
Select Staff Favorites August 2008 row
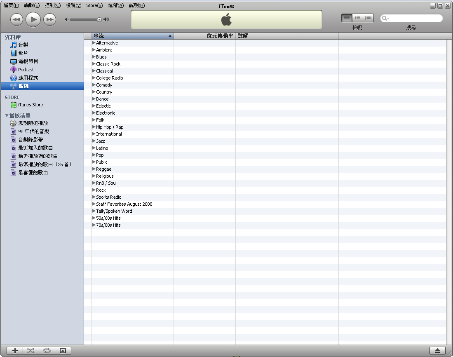point(265,204)
